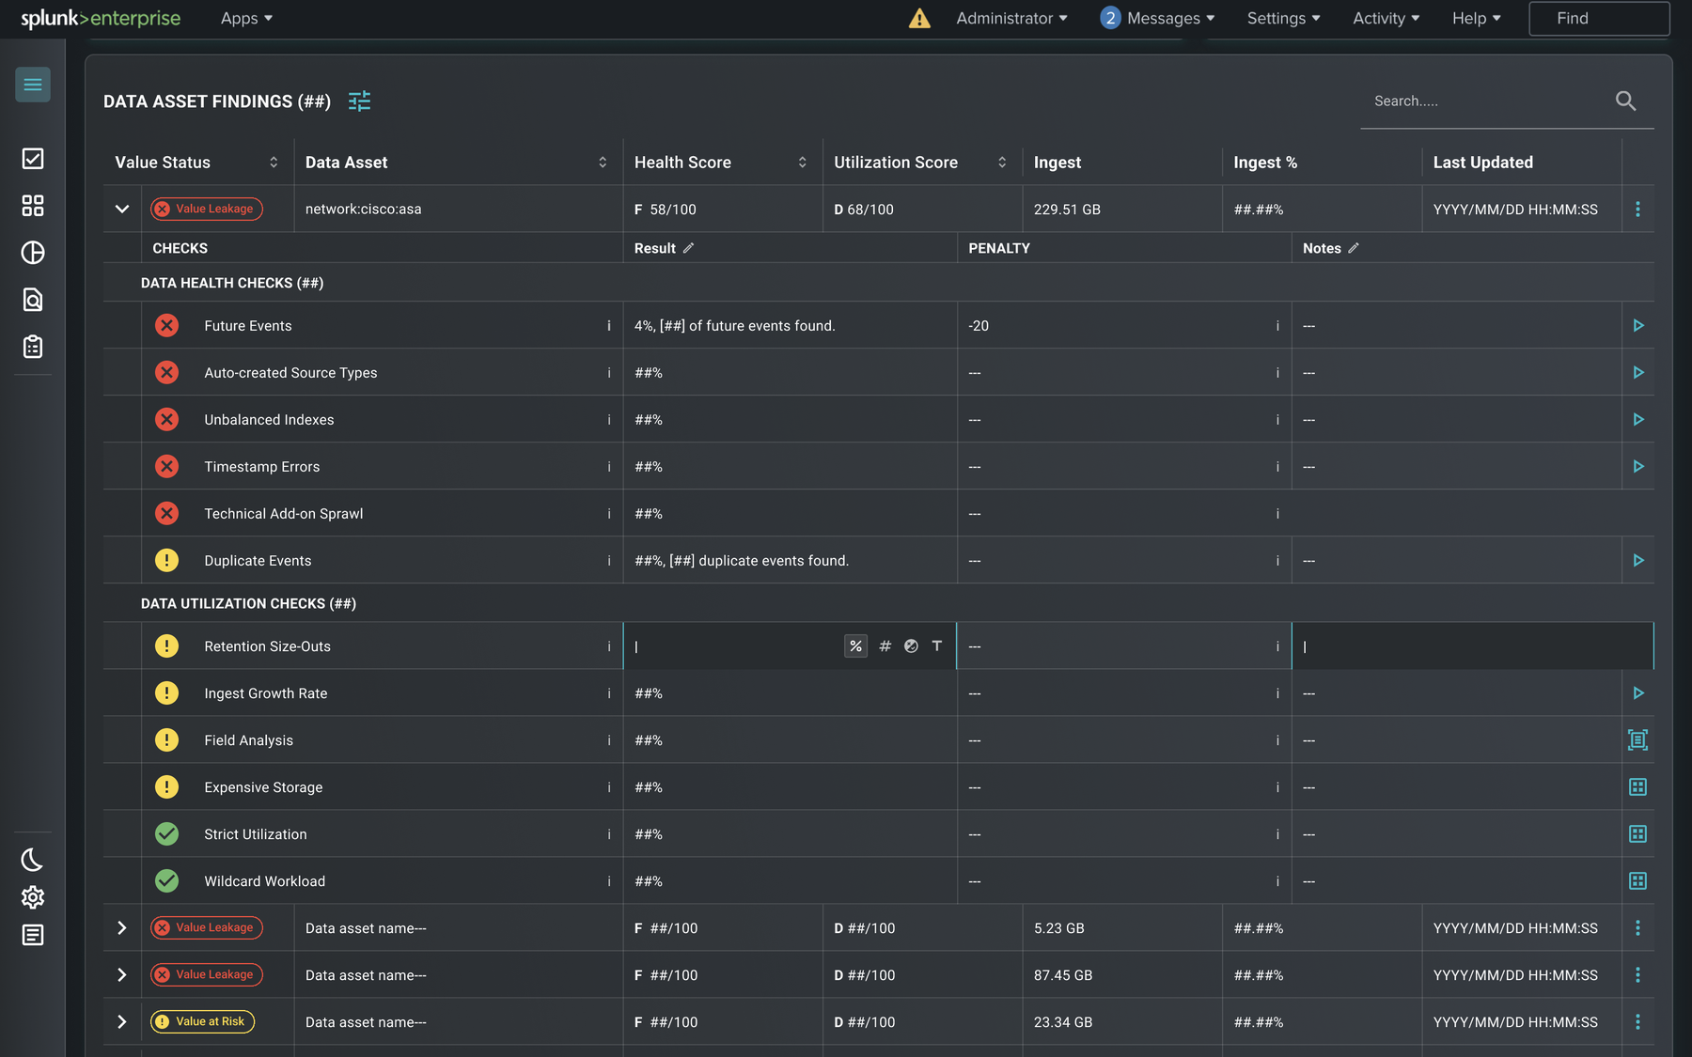Image resolution: width=1692 pixels, height=1057 pixels.
Task: Open the sidebar settings gear icon
Action: pos(33,897)
